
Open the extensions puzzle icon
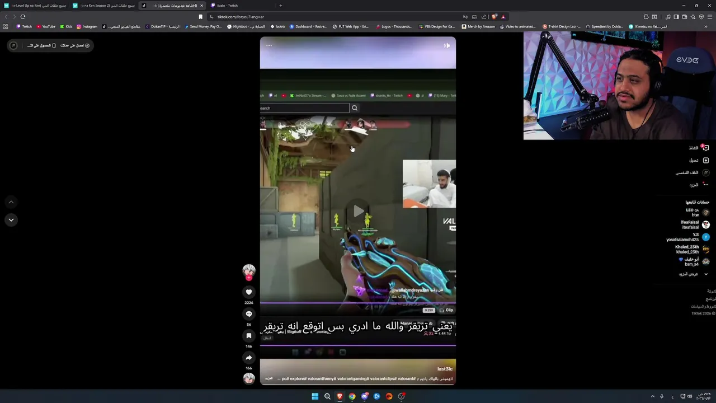(646, 17)
